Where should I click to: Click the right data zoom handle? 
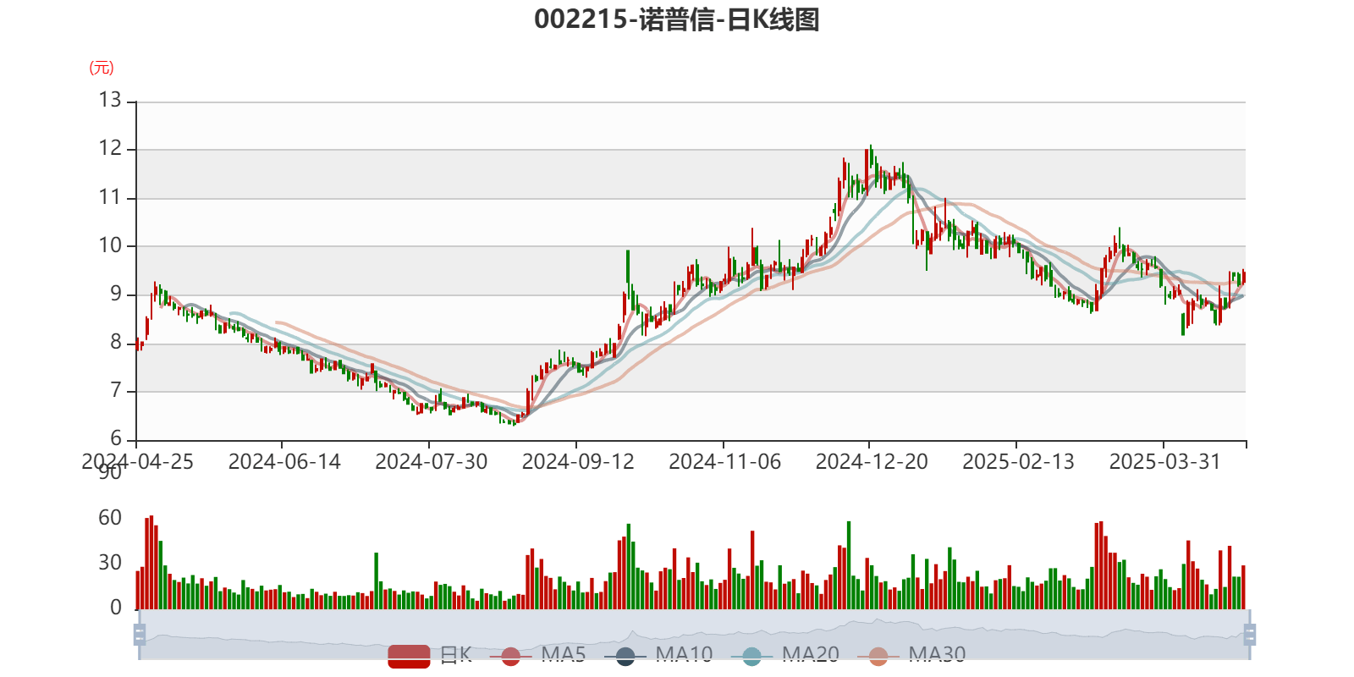pos(1251,635)
